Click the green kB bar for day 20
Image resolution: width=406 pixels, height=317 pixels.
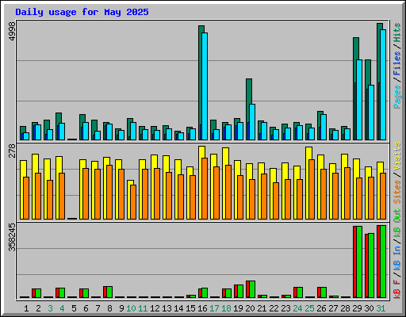(252, 289)
